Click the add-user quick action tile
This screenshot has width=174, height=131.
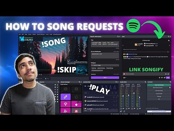coord(66,111)
